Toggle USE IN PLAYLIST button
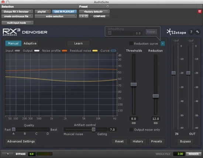This screenshot has height=158, width=203. coord(64,12)
